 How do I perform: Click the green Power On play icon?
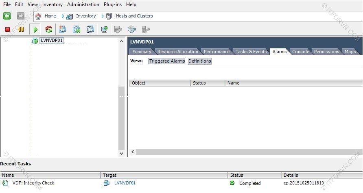coord(35,29)
